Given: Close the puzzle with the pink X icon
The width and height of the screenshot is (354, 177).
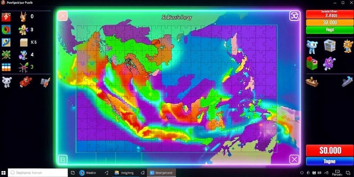Looking at the screenshot, I should click(63, 16).
